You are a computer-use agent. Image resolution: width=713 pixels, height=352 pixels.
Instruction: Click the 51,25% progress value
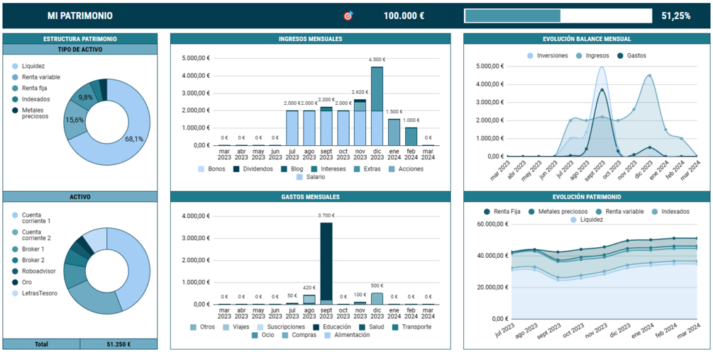coord(676,16)
